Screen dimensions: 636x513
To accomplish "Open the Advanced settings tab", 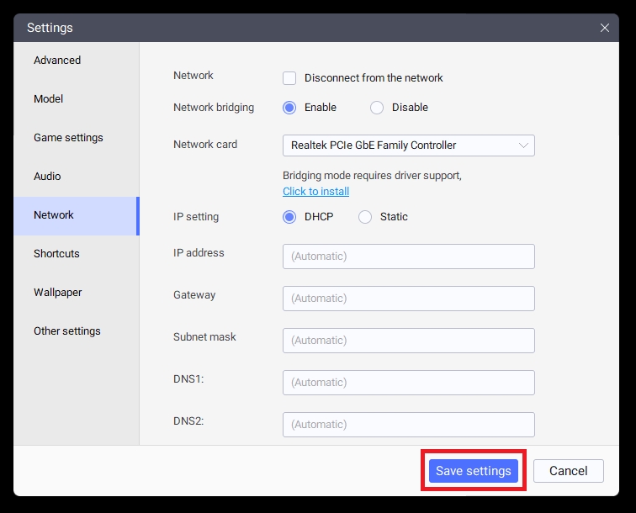I will point(57,61).
